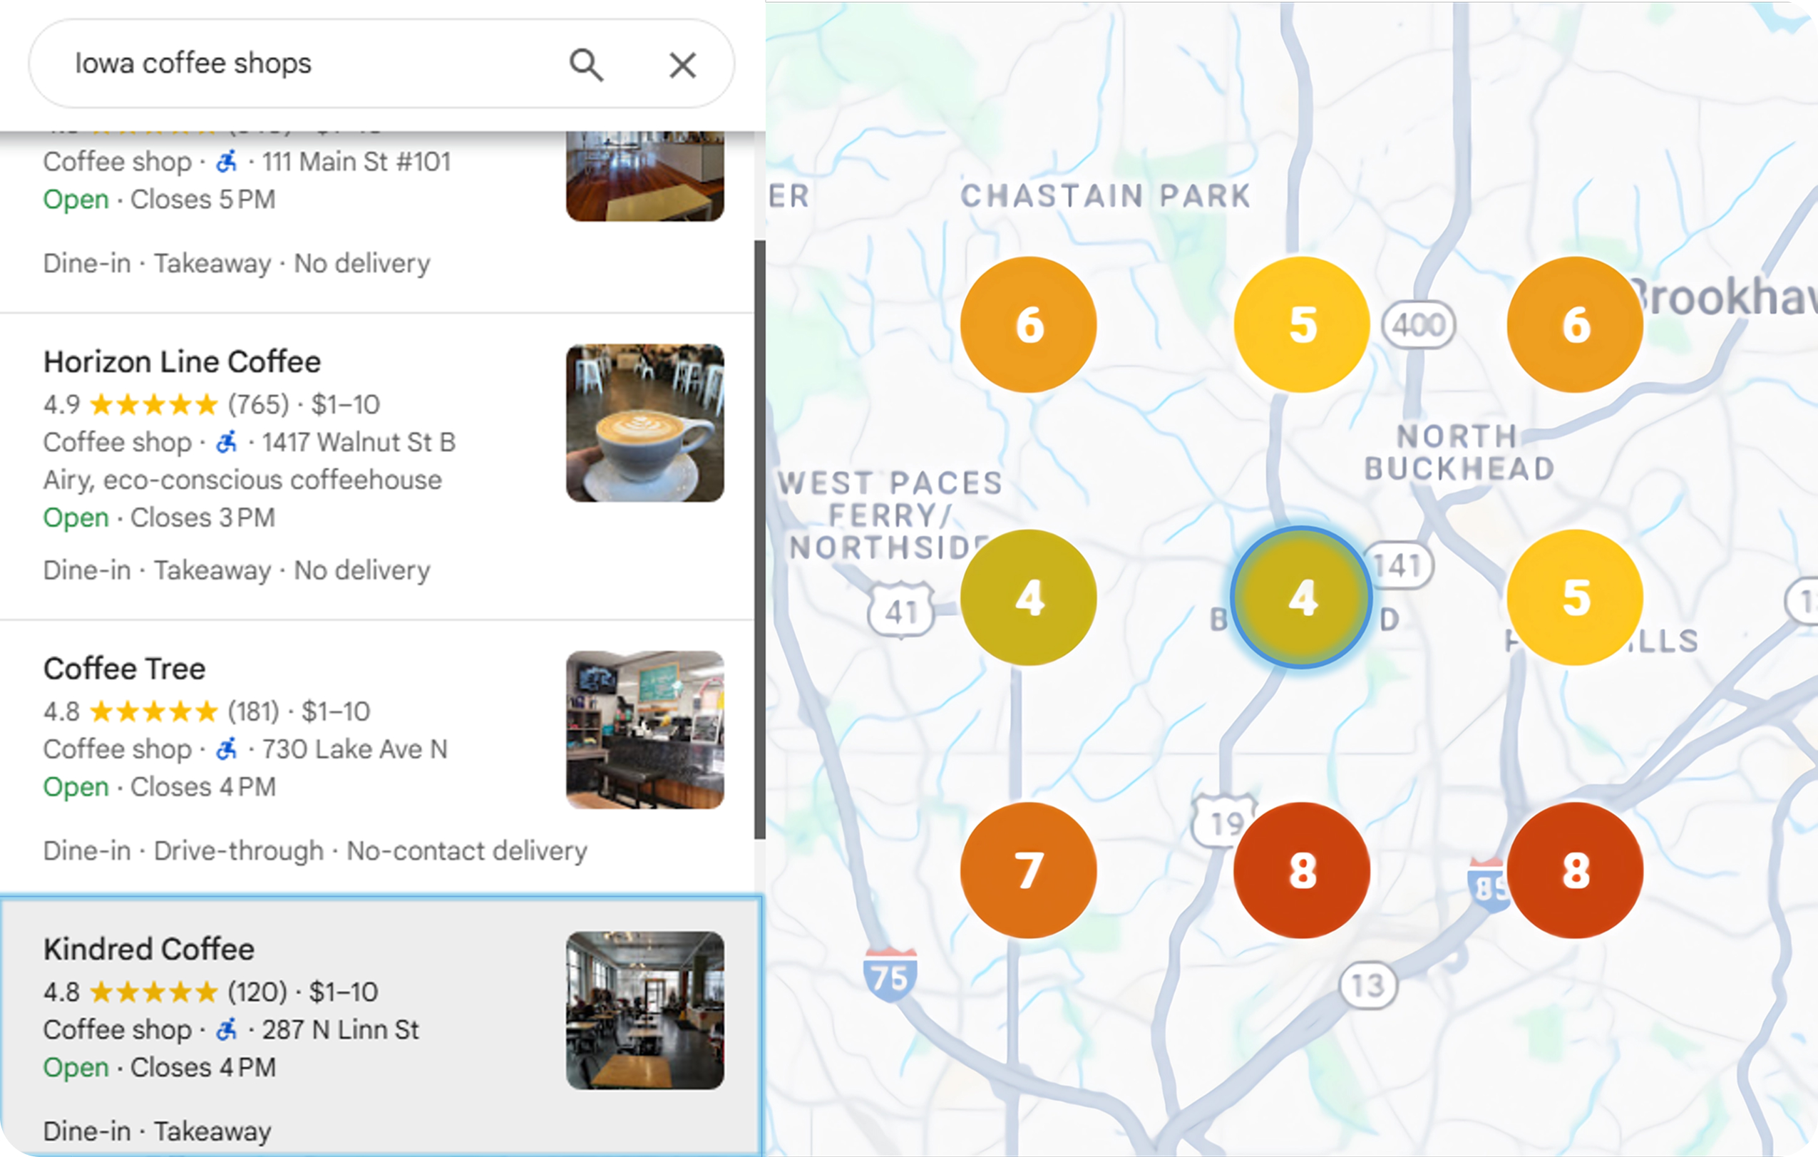Click the "(765)" review count
This screenshot has width=1818, height=1157.
coord(258,406)
